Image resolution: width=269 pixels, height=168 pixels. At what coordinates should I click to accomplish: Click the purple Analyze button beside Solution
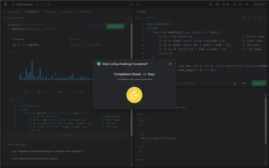click(x=97, y=26)
